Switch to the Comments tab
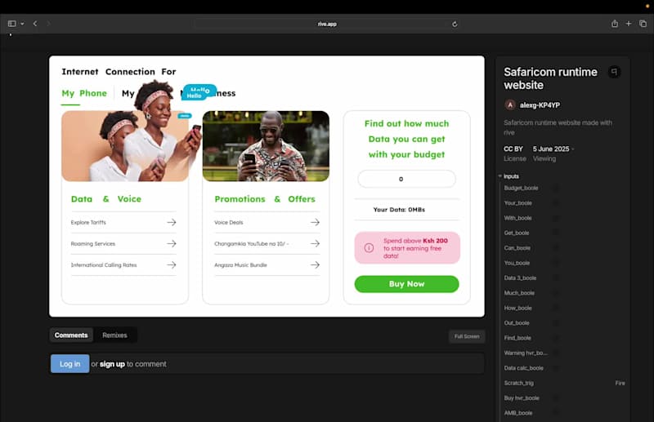 [x=71, y=335]
